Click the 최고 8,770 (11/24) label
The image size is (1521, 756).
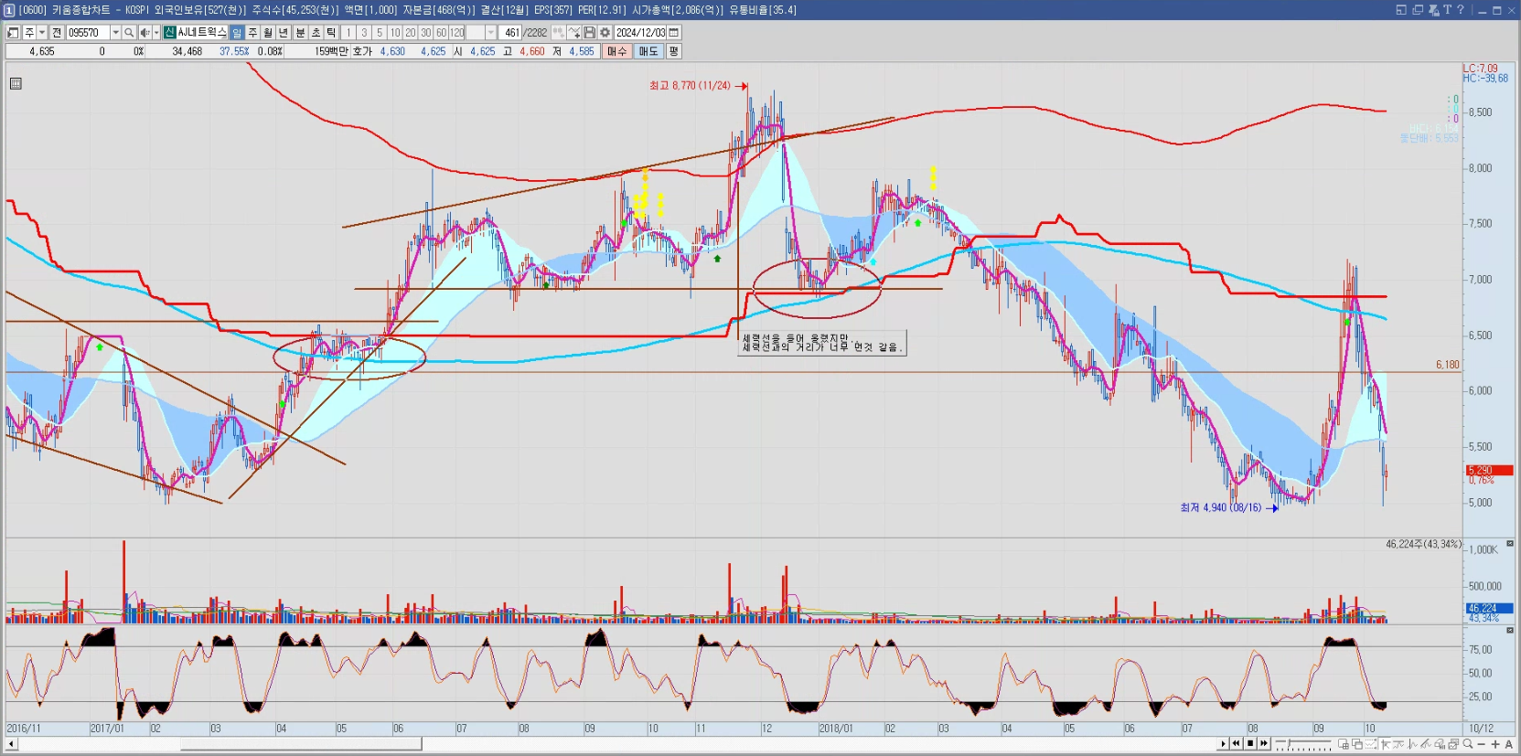point(690,85)
